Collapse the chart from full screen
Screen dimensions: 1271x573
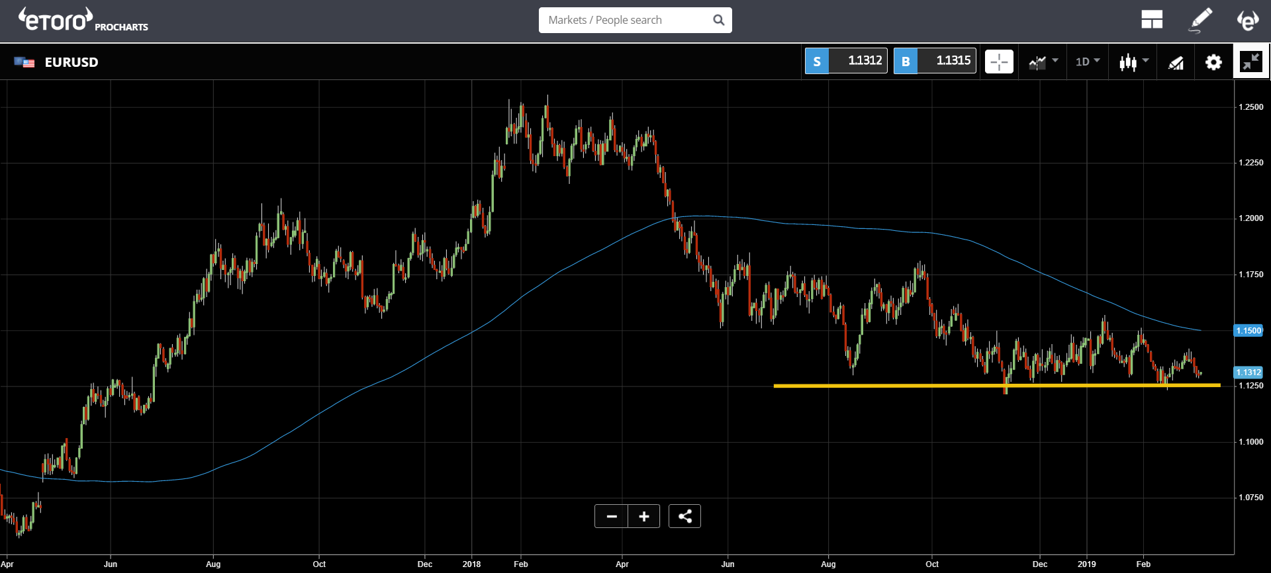pyautogui.click(x=1251, y=62)
